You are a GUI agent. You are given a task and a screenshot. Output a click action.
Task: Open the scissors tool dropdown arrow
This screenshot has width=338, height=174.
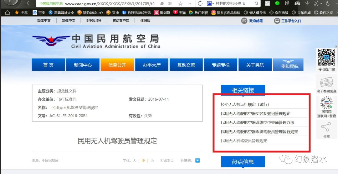pyautogui.click(x=322, y=3)
